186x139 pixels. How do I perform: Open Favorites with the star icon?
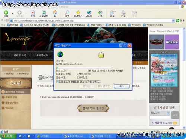point(78,14)
